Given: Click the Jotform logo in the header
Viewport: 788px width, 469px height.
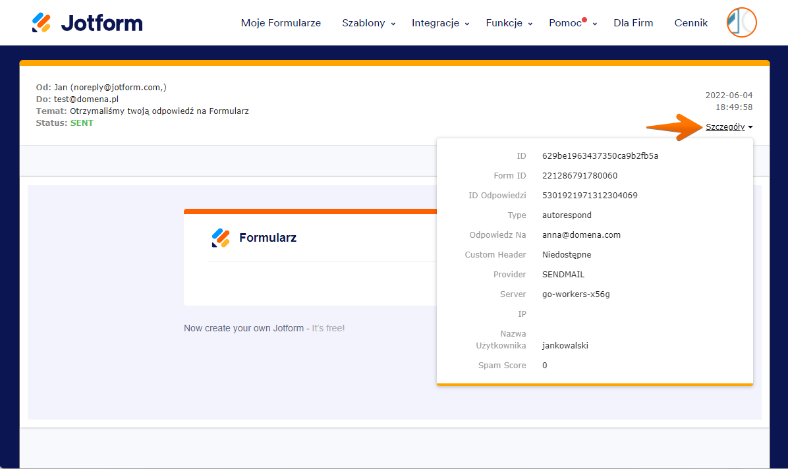Looking at the screenshot, I should click(88, 22).
